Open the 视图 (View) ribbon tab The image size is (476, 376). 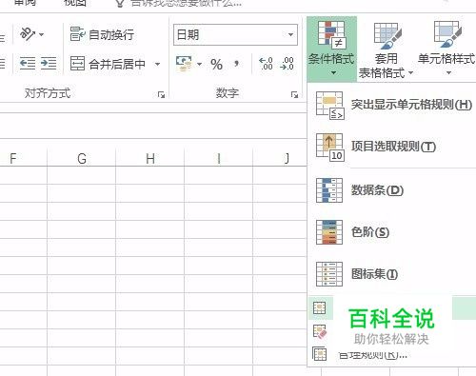click(x=75, y=3)
